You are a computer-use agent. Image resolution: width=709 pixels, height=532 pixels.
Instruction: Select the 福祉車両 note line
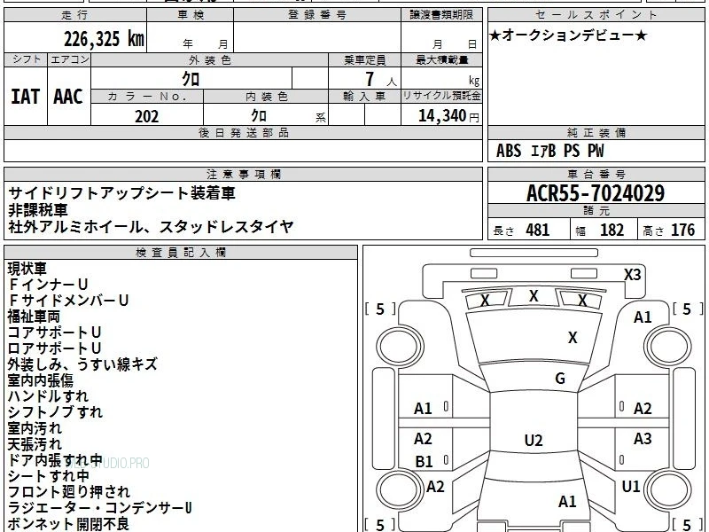34,317
